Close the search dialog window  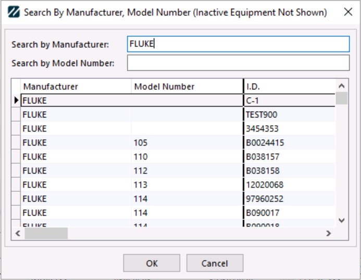click(347, 12)
